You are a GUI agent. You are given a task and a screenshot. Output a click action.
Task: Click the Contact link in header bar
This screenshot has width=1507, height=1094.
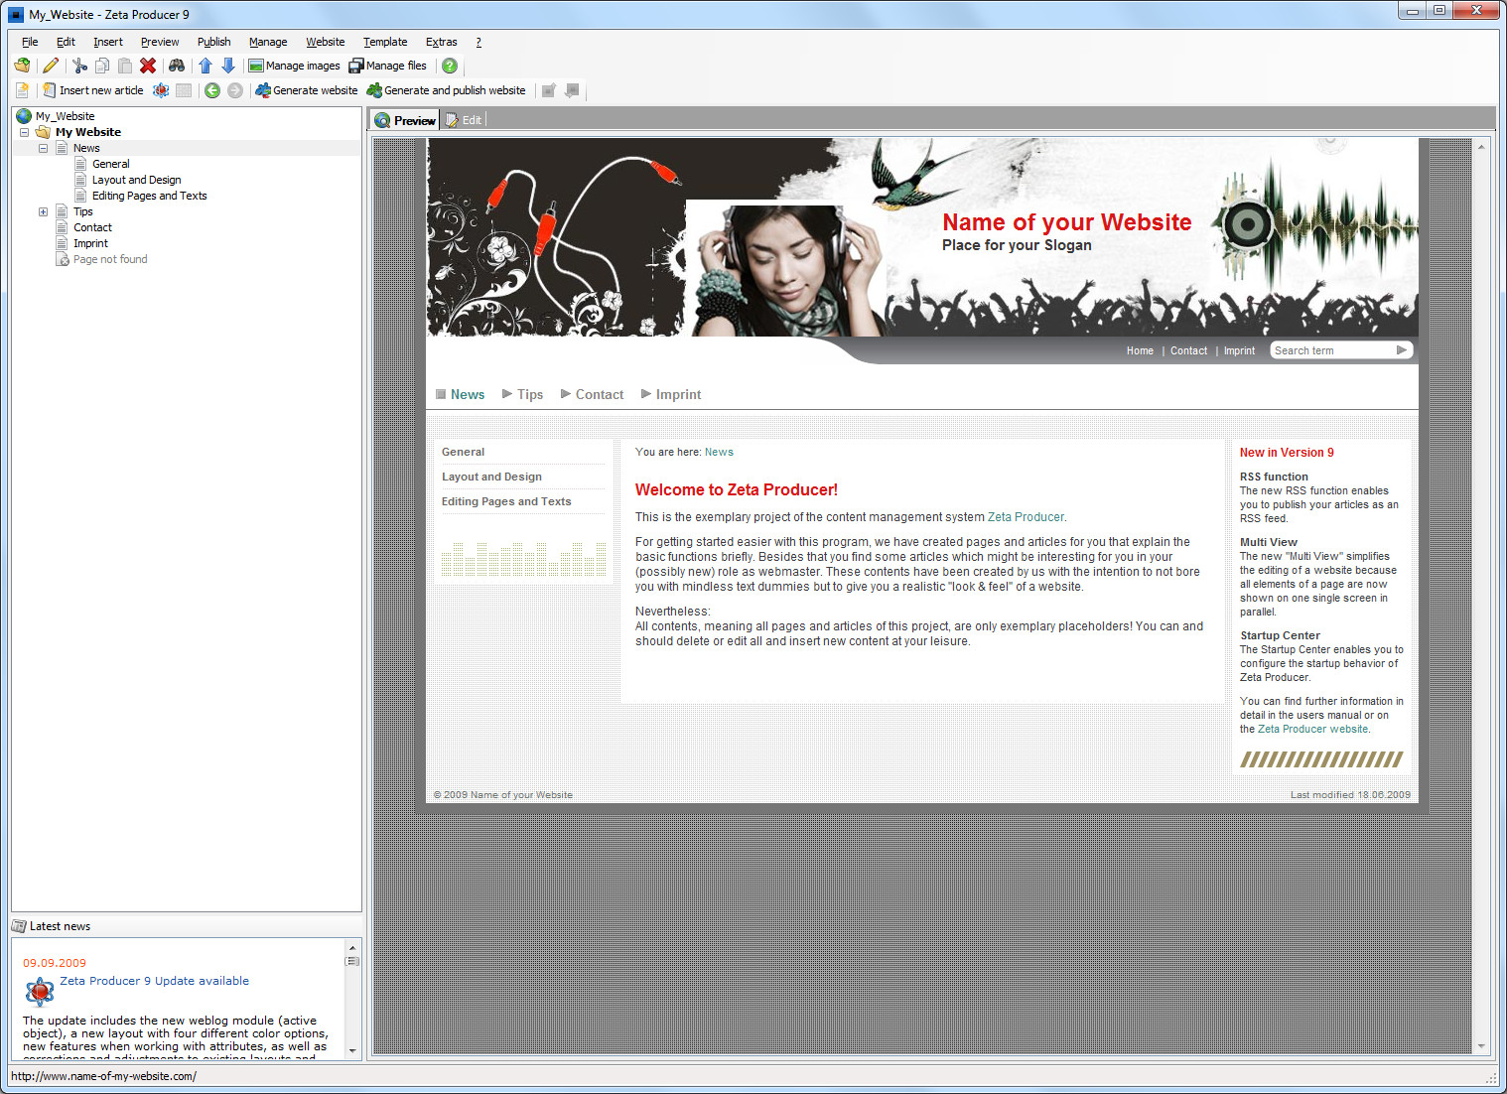pos(1188,351)
